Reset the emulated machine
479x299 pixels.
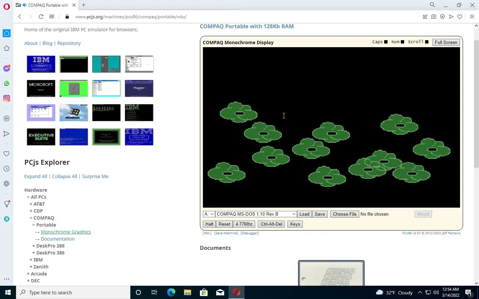[x=225, y=224]
